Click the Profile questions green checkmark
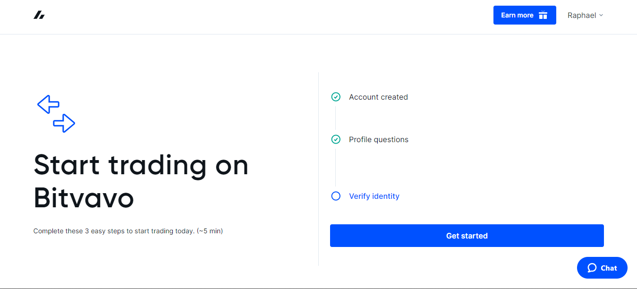637x289 pixels. tap(336, 139)
